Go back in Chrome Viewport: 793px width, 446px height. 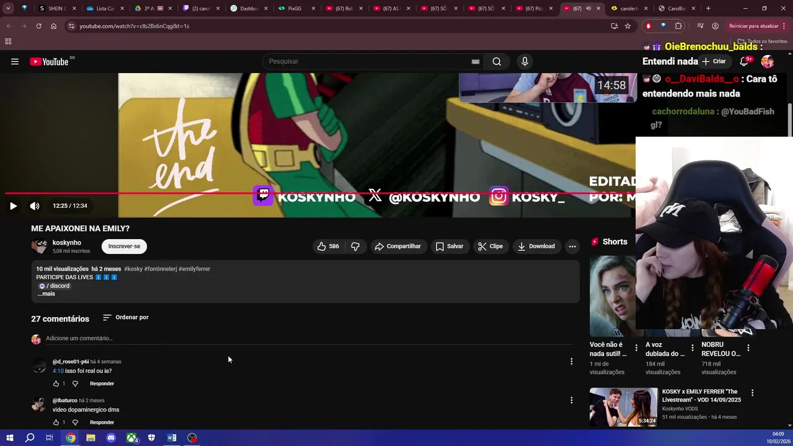9,26
